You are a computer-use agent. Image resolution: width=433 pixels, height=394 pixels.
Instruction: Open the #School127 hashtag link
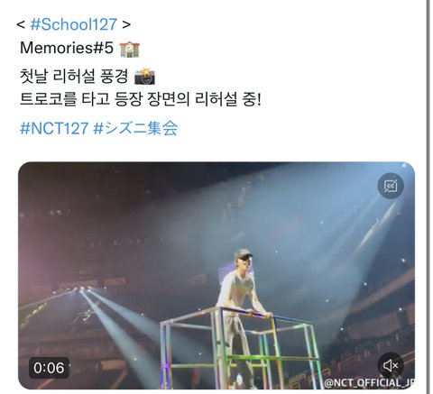73,24
